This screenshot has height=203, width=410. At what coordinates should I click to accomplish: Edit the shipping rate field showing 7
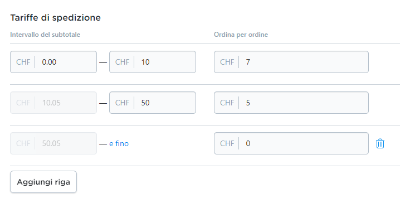click(291, 62)
